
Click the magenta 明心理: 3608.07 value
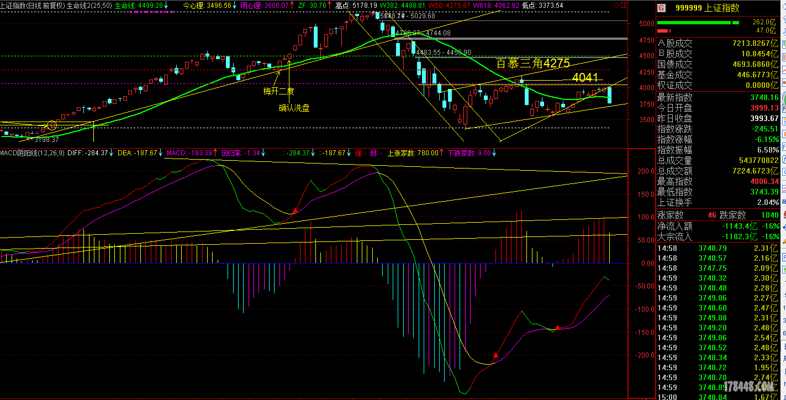click(265, 5)
